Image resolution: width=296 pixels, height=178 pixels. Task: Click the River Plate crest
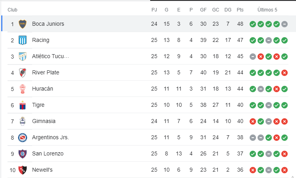coord(23,72)
